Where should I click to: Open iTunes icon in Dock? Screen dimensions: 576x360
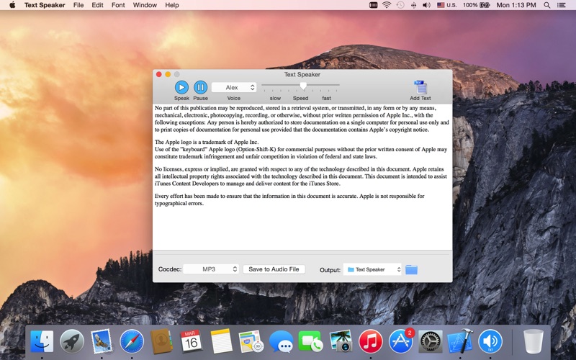pos(371,341)
